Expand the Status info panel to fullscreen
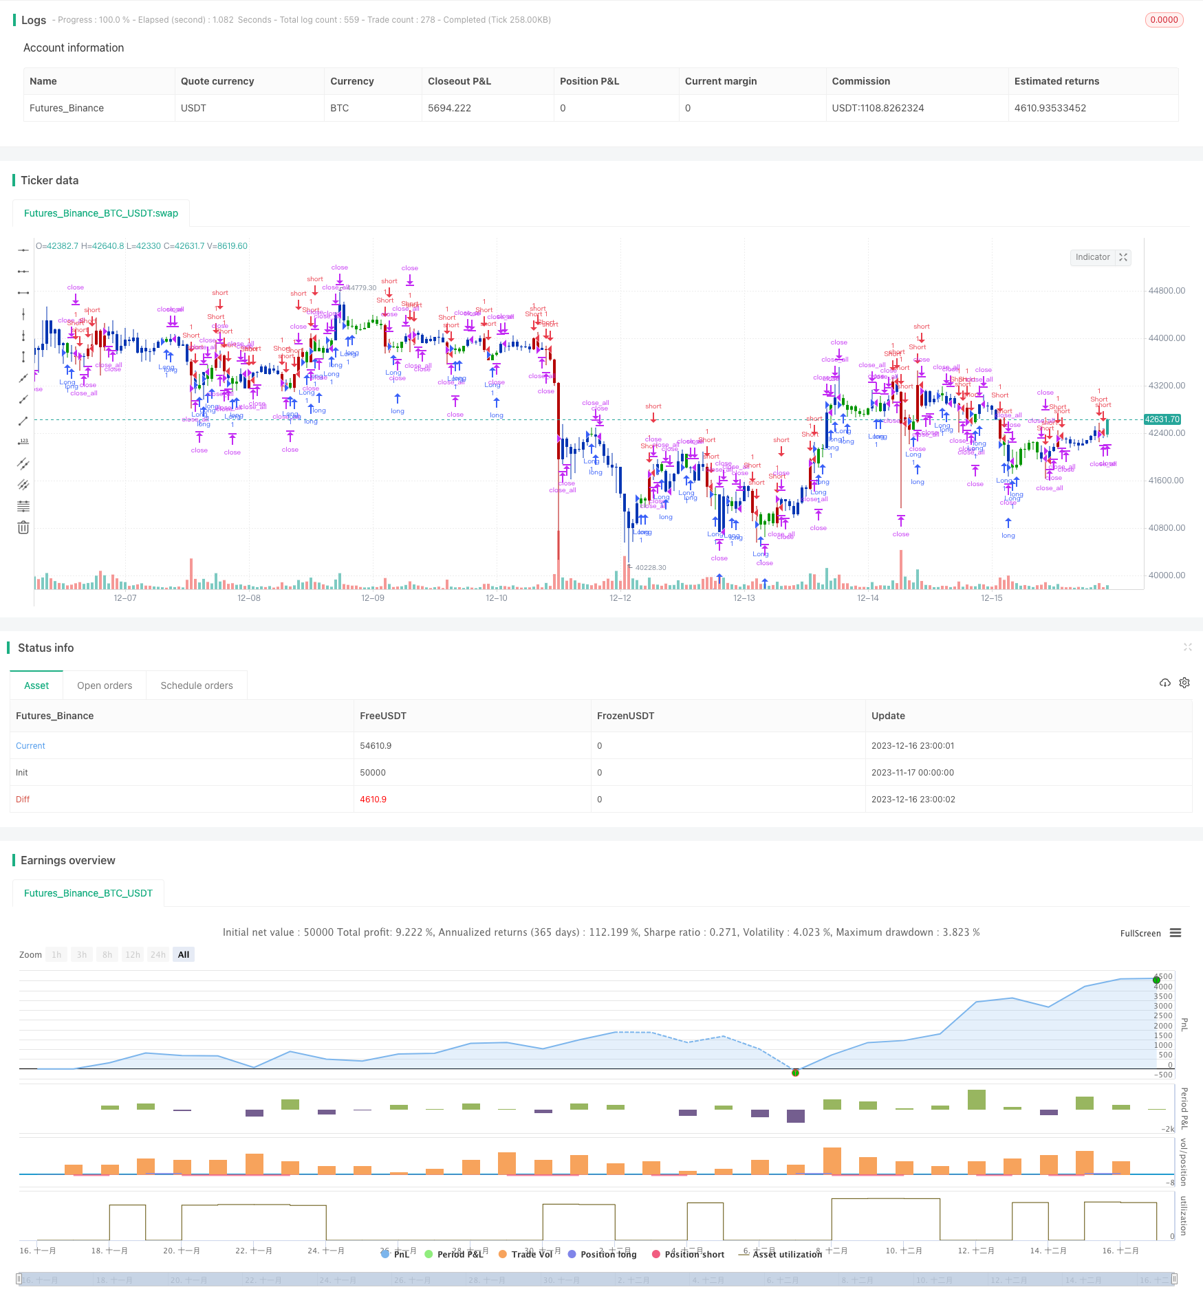The width and height of the screenshot is (1203, 1307). click(x=1187, y=647)
